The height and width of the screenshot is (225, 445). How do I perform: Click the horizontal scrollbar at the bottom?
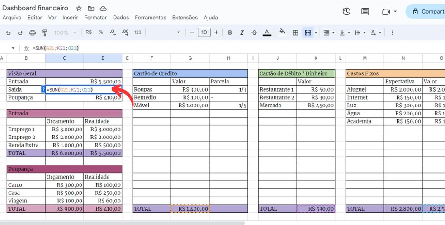[x=122, y=223]
